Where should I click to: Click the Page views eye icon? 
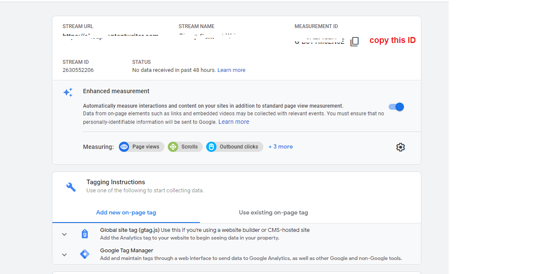click(x=124, y=147)
